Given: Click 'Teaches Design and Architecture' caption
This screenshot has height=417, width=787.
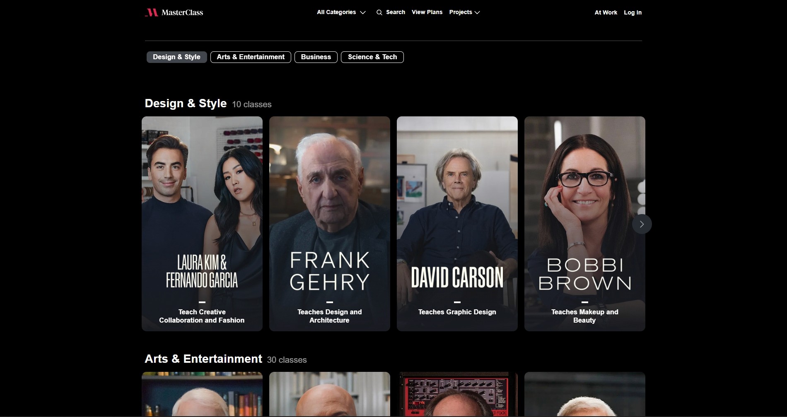Looking at the screenshot, I should pos(330,316).
